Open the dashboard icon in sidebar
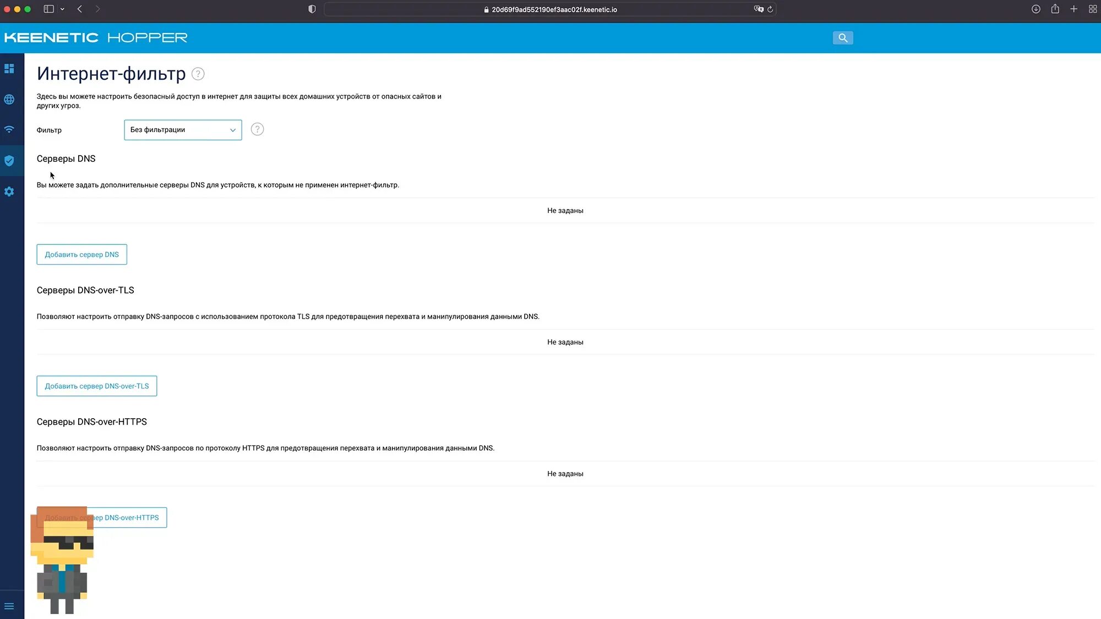Viewport: 1101px width, 619px height. click(x=9, y=69)
